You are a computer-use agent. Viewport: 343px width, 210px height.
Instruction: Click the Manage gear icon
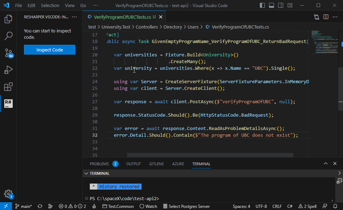(x=8, y=194)
